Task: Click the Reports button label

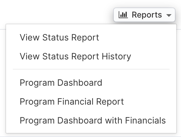Action: tap(147, 15)
